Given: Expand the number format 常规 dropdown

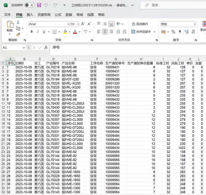Looking at the screenshot, I should coord(194,24).
